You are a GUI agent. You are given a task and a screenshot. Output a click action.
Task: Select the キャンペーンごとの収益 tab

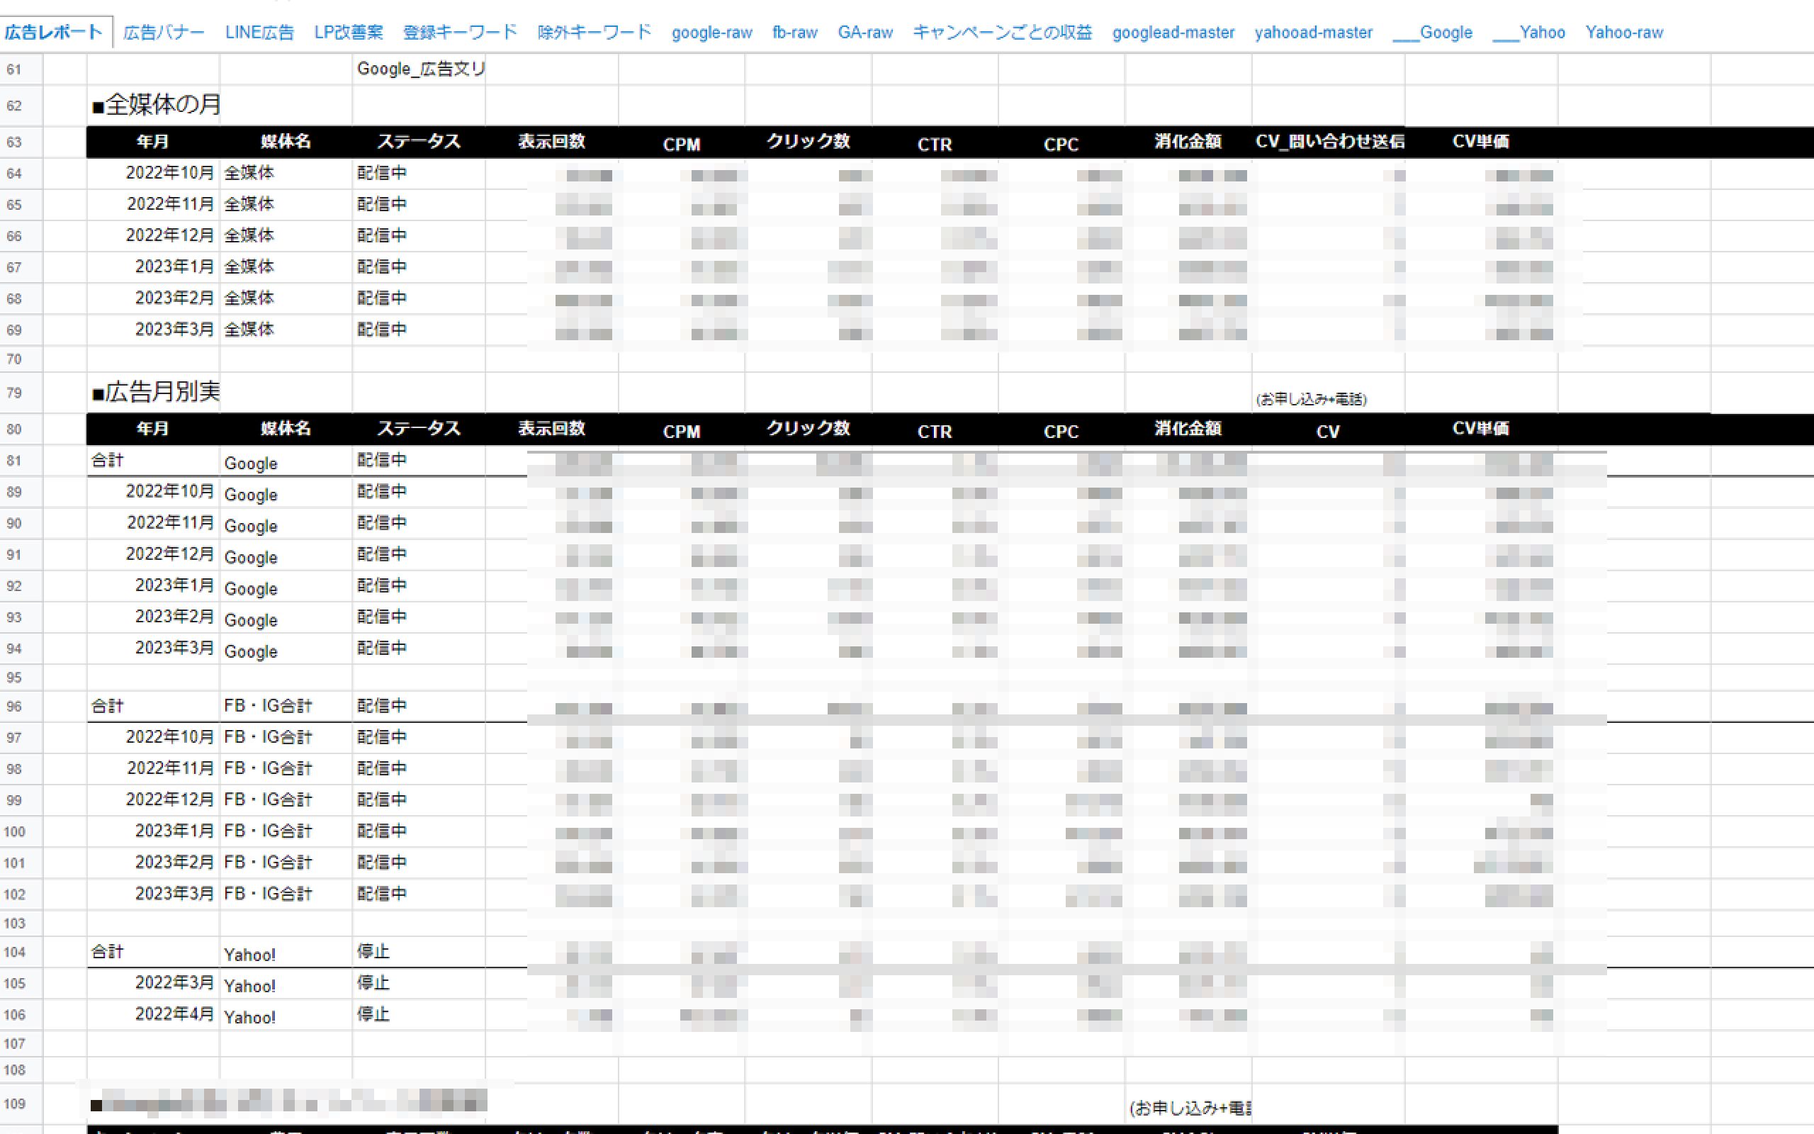(1002, 33)
